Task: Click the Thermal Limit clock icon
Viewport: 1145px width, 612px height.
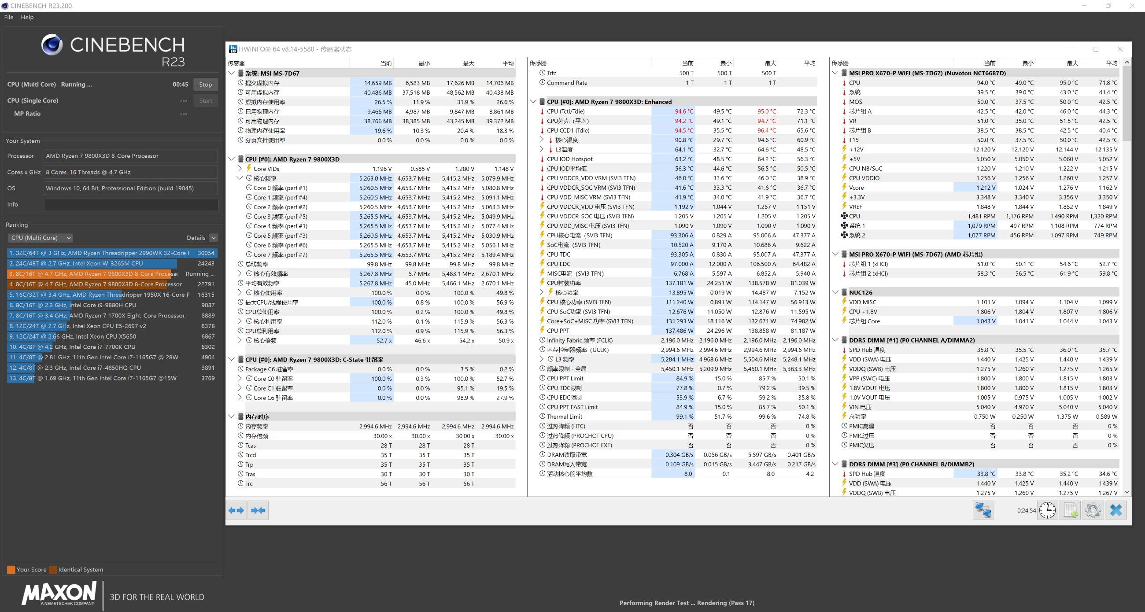Action: (x=542, y=417)
